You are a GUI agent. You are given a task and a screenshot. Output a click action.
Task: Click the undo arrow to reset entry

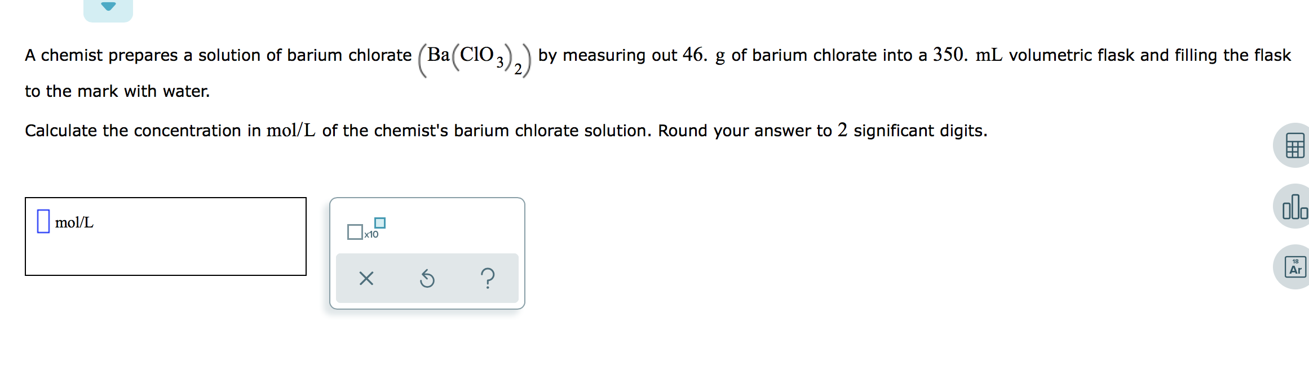click(427, 278)
